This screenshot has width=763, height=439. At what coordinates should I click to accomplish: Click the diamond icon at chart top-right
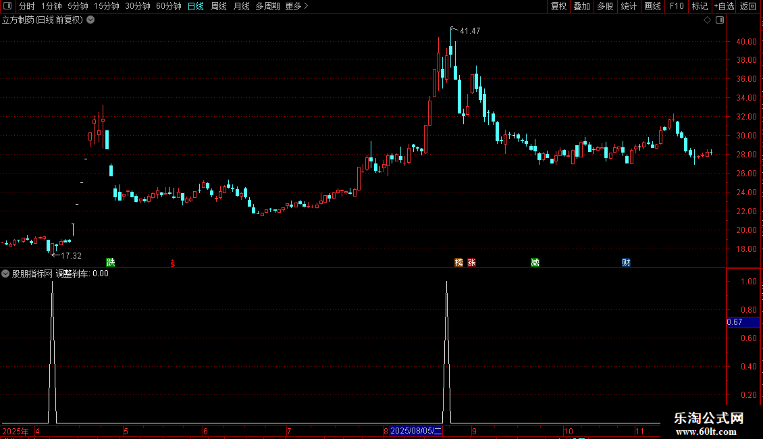point(708,20)
